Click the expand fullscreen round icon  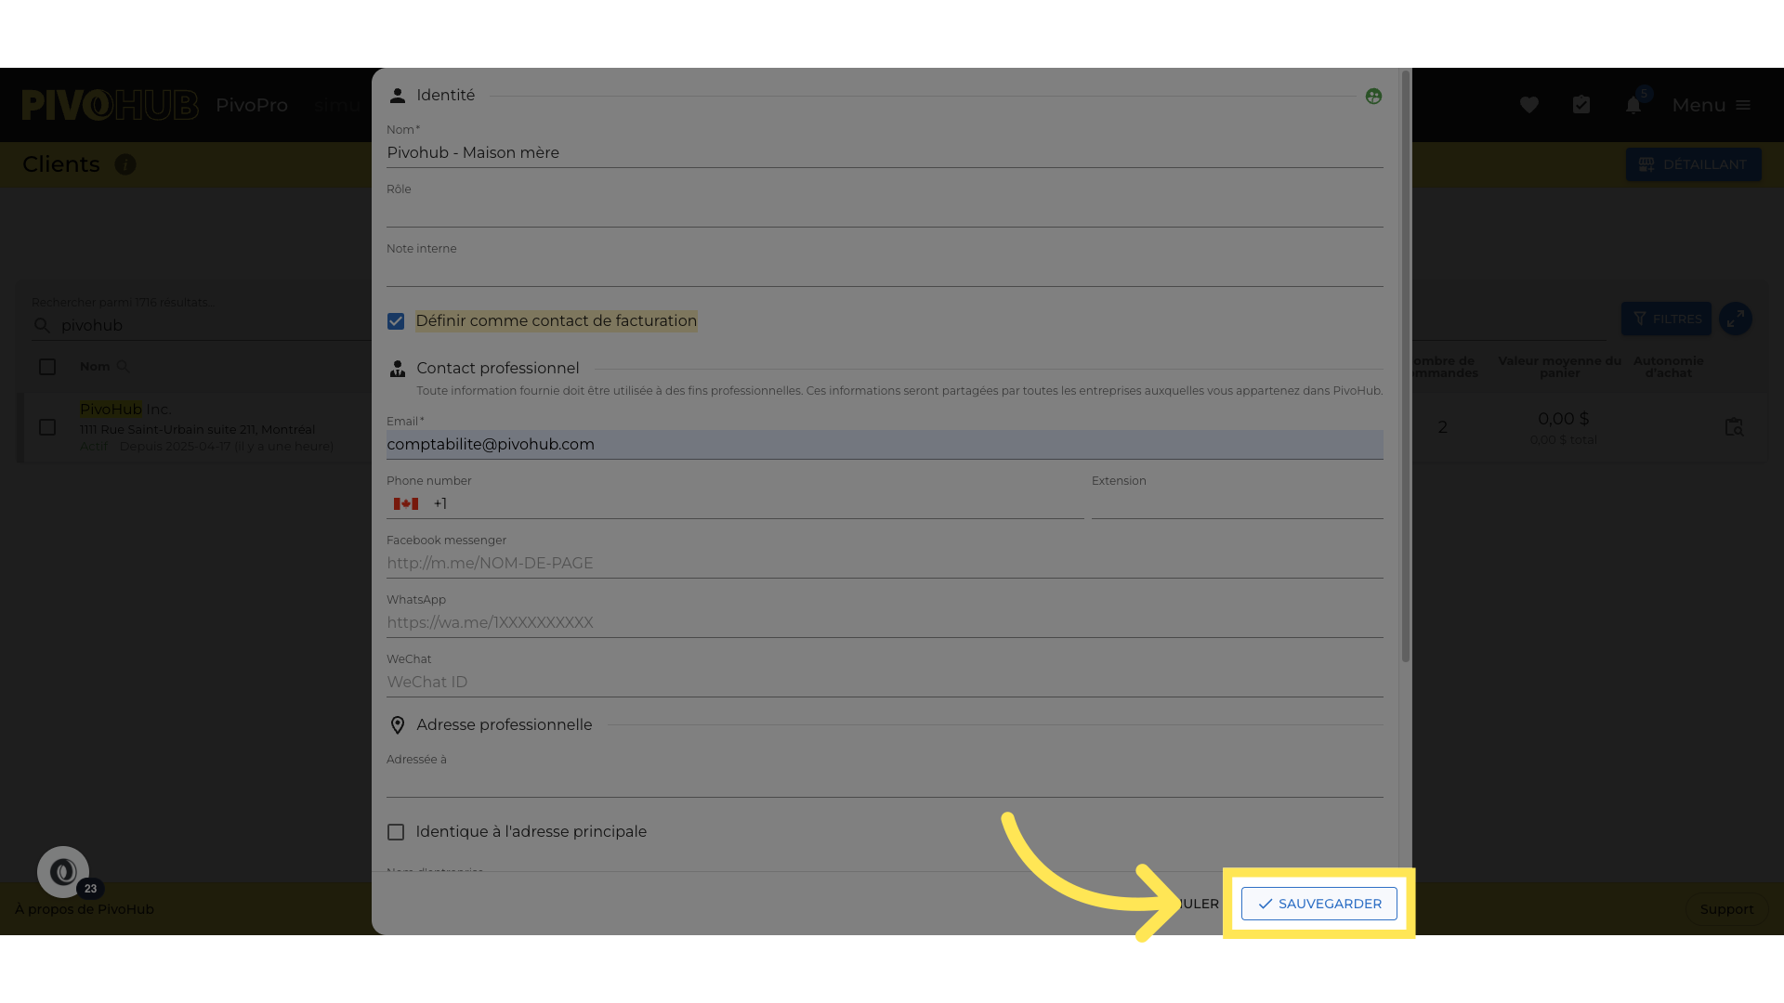click(1735, 319)
